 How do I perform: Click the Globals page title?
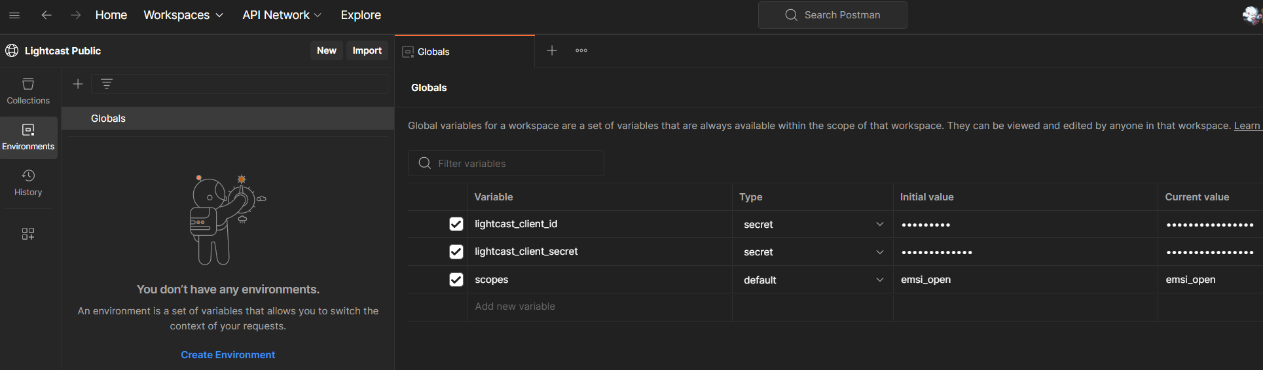click(429, 88)
